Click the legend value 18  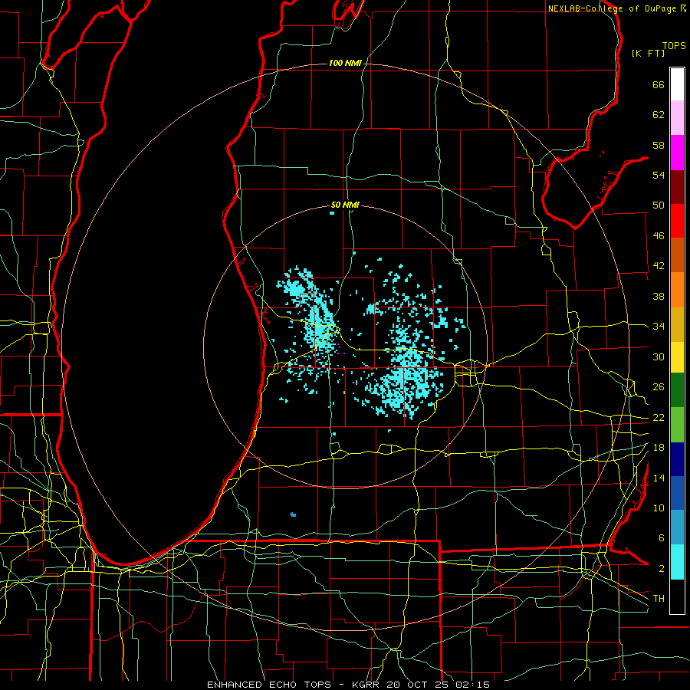click(x=659, y=448)
